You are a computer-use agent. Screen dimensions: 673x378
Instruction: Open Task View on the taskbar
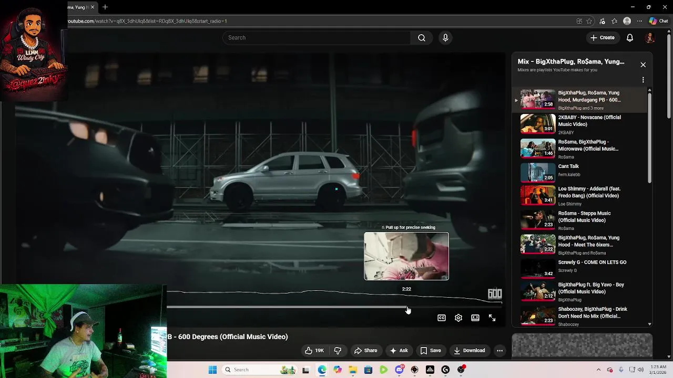click(305, 370)
